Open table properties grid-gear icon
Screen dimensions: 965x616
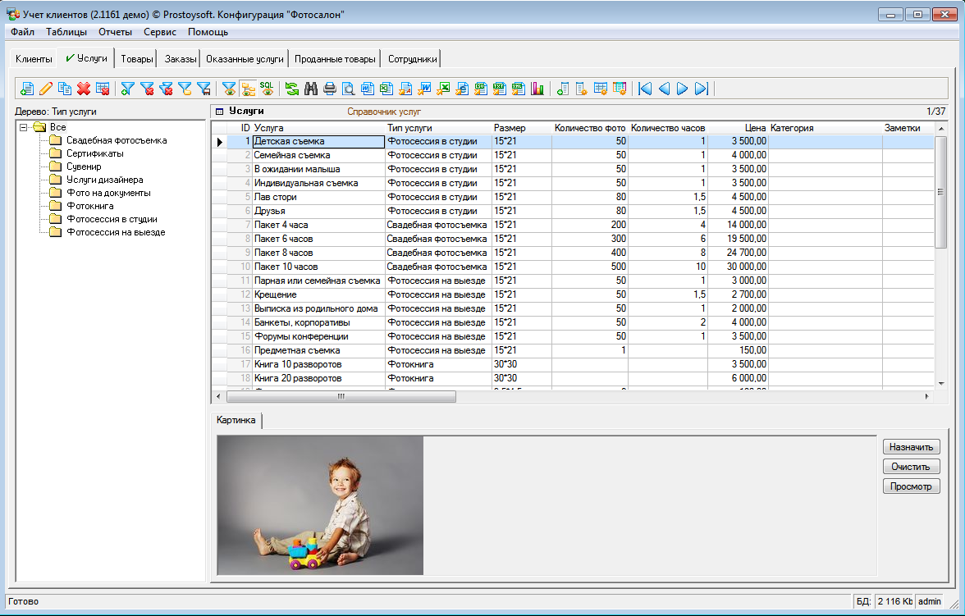click(600, 89)
